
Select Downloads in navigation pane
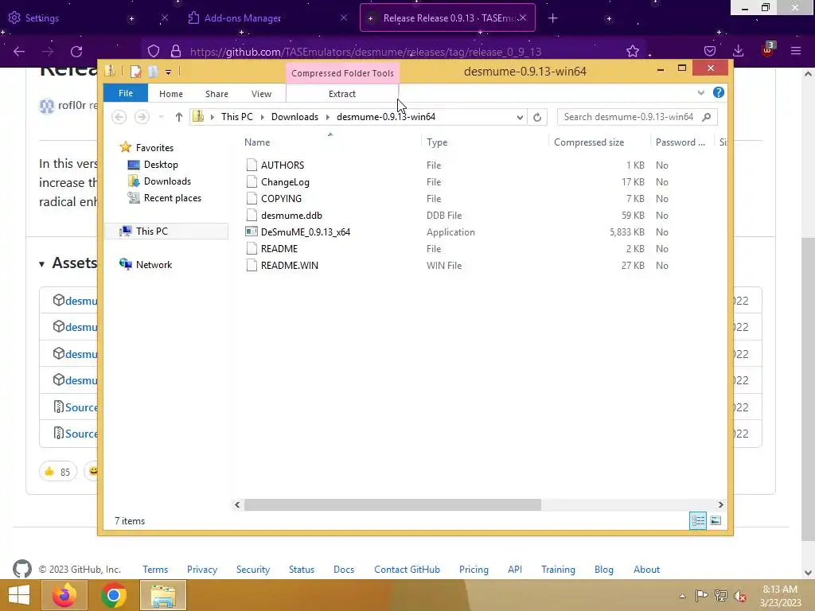tap(167, 181)
